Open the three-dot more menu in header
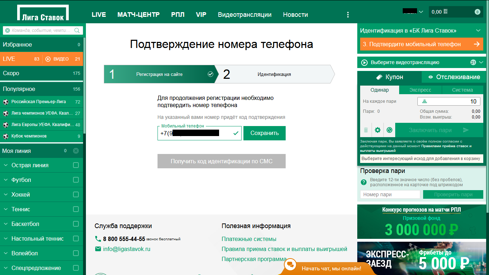The height and width of the screenshot is (275, 489). coord(348,15)
